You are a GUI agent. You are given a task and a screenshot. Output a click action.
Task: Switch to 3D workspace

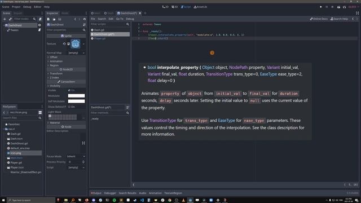[x=174, y=7]
